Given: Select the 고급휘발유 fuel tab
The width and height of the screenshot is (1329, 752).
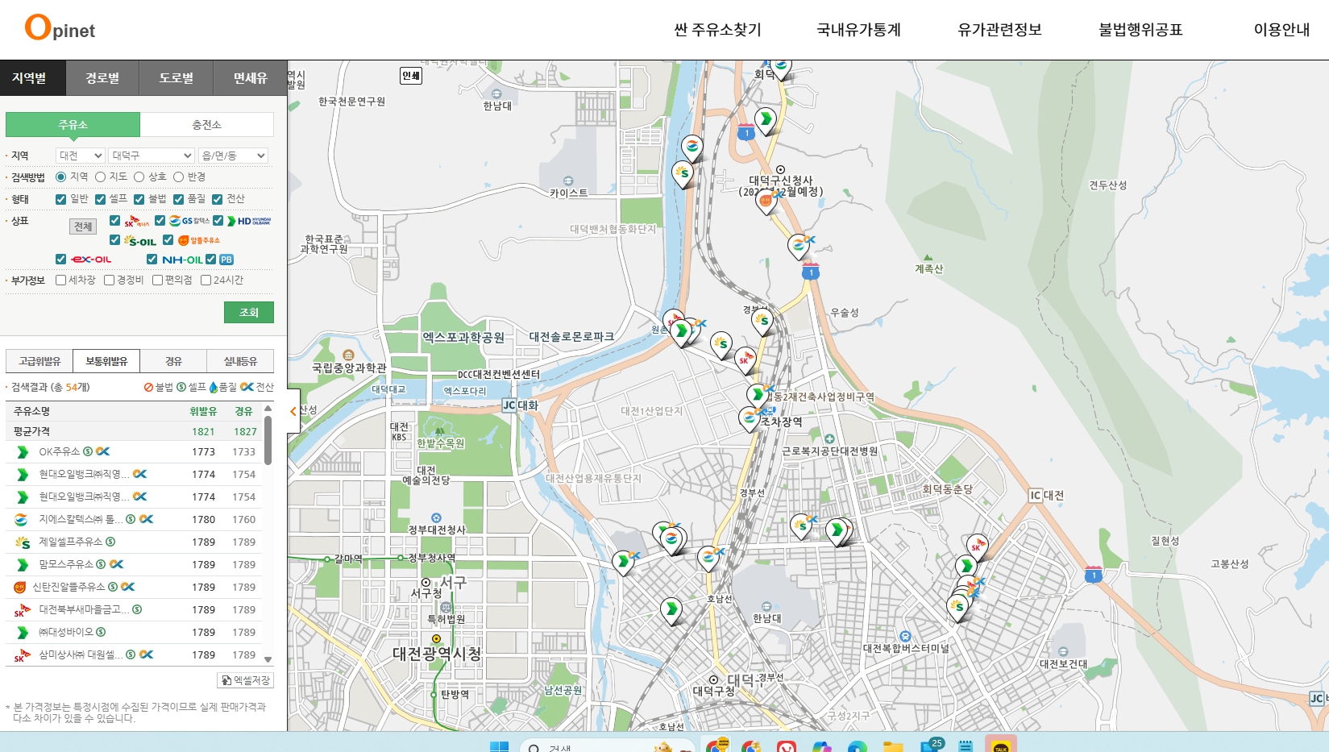Looking at the screenshot, I should tap(39, 361).
